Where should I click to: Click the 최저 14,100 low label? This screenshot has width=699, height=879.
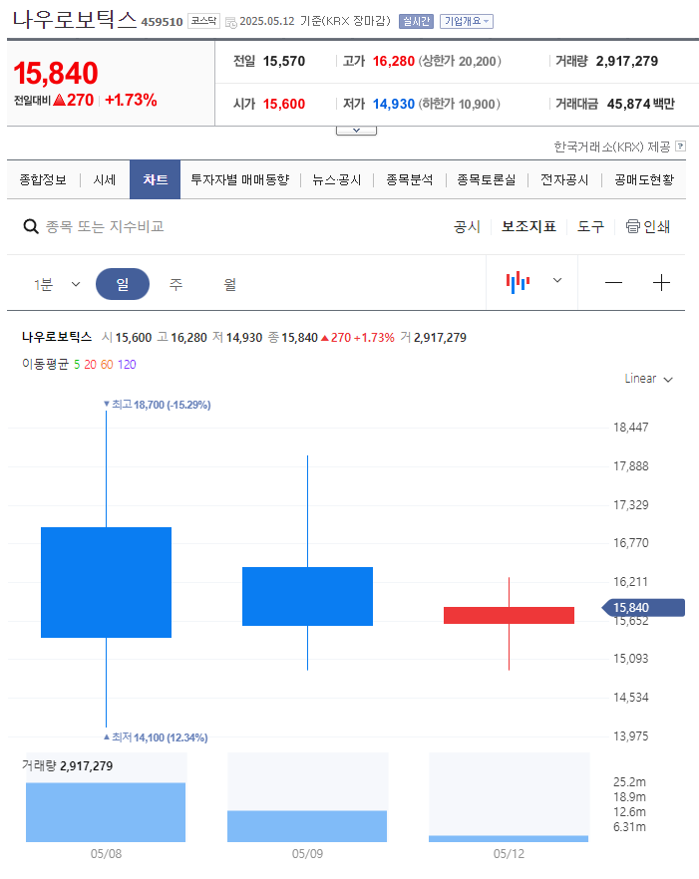pos(156,737)
